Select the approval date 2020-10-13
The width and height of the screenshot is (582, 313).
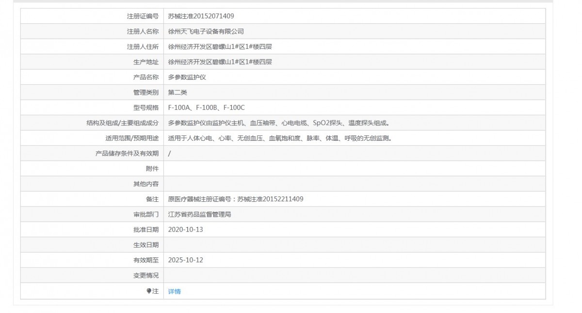[x=185, y=229]
